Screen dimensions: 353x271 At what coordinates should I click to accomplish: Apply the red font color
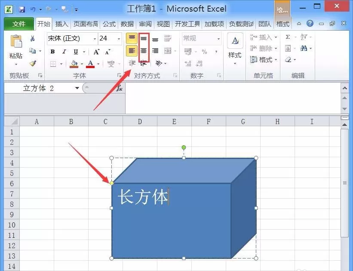(90, 64)
